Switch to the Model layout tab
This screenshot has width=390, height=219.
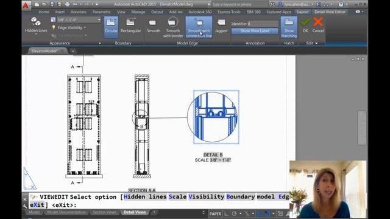click(34, 212)
